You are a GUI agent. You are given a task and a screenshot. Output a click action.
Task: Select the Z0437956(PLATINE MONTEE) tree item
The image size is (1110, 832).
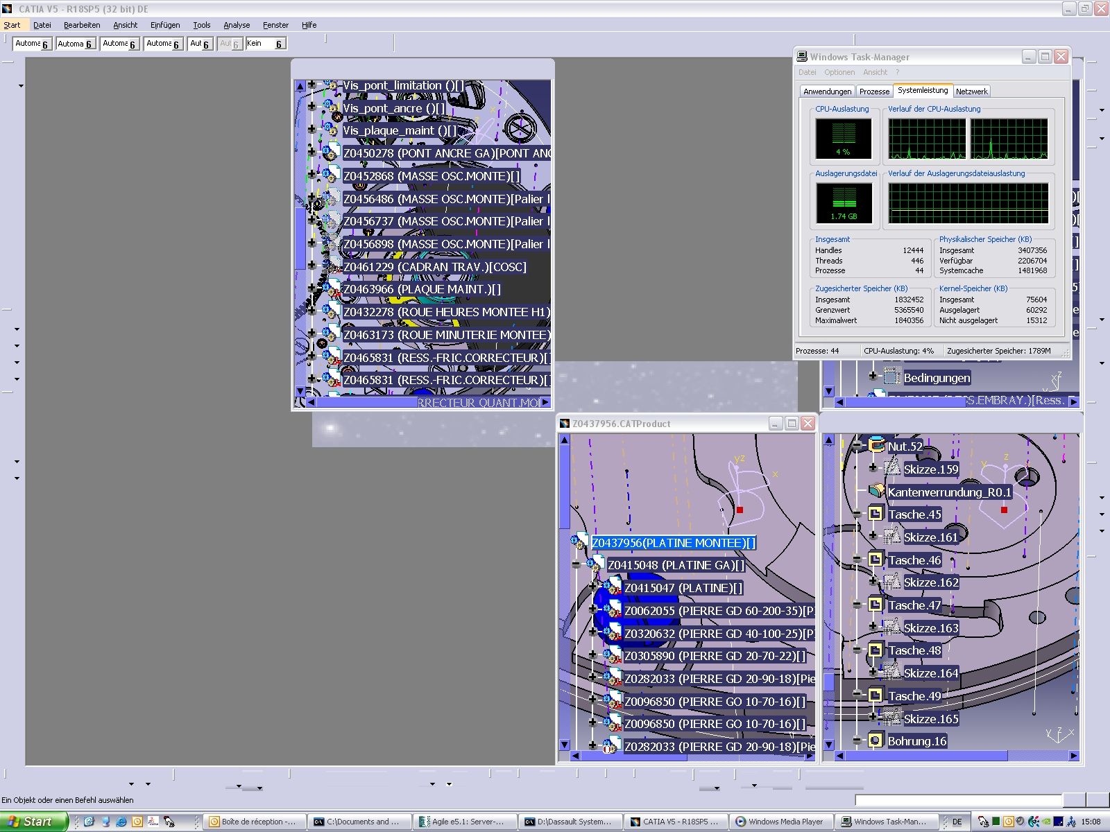point(673,543)
